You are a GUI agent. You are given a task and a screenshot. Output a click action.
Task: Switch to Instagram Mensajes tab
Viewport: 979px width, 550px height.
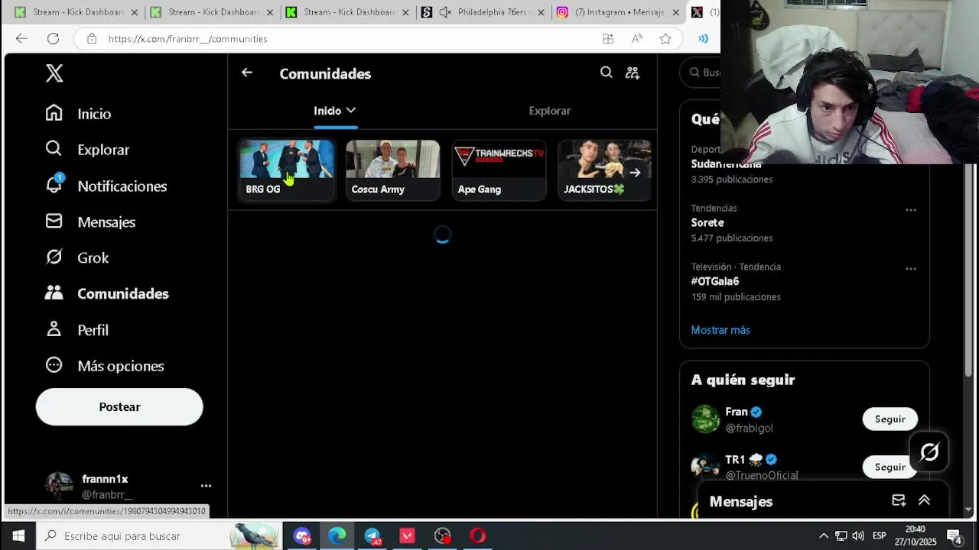click(x=620, y=12)
